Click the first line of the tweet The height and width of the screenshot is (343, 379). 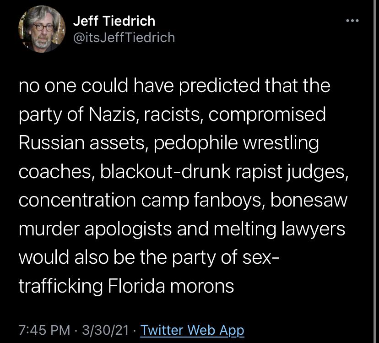click(174, 85)
